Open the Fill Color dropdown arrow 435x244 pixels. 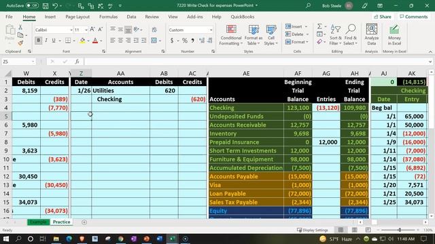point(88,41)
